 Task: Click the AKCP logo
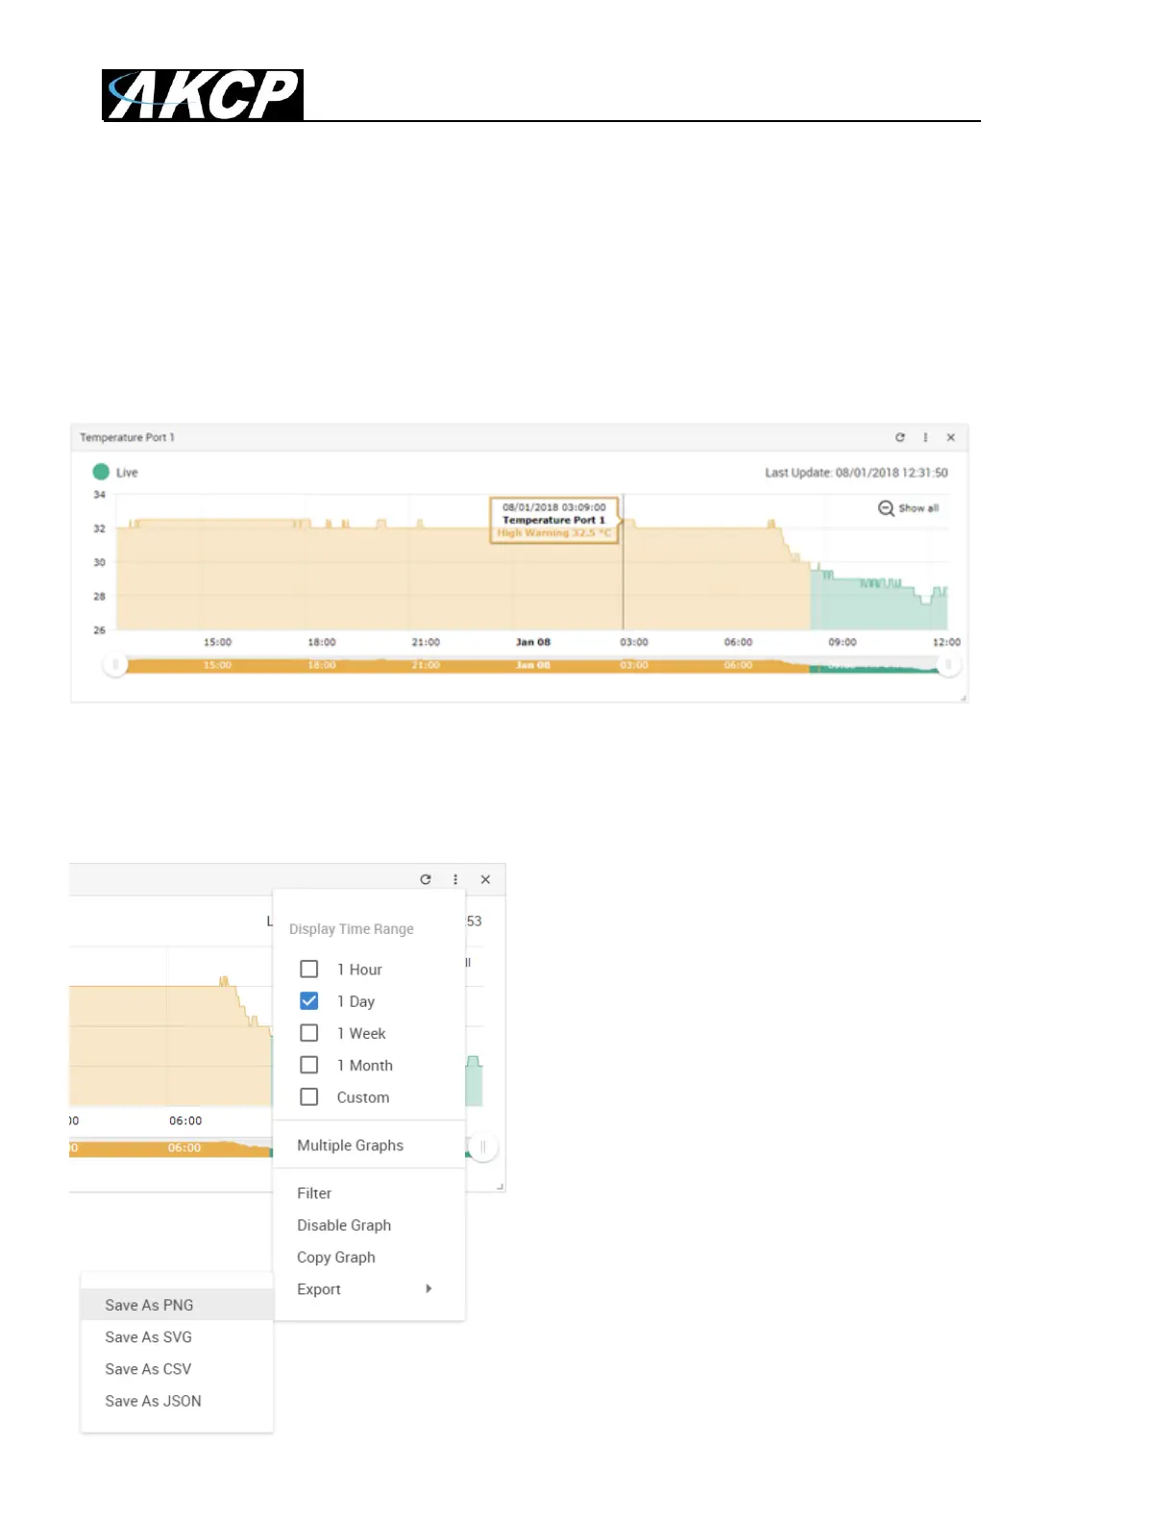point(203,95)
